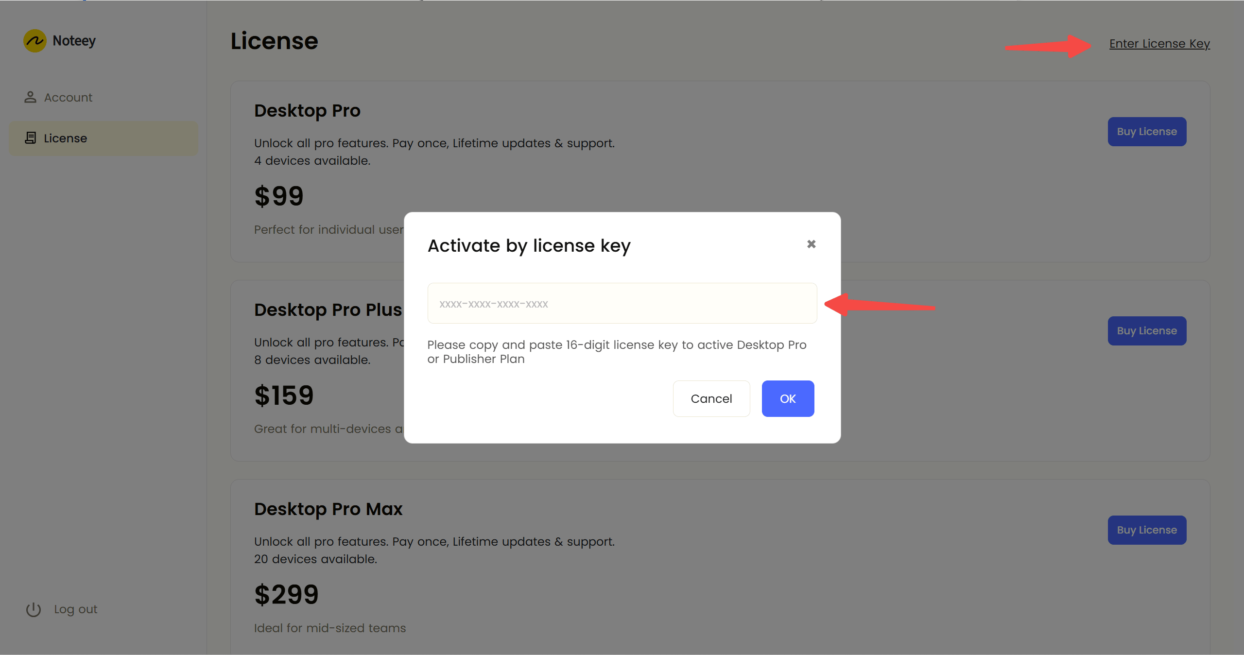Confirm activation with the OK button
This screenshot has width=1244, height=655.
(788, 398)
